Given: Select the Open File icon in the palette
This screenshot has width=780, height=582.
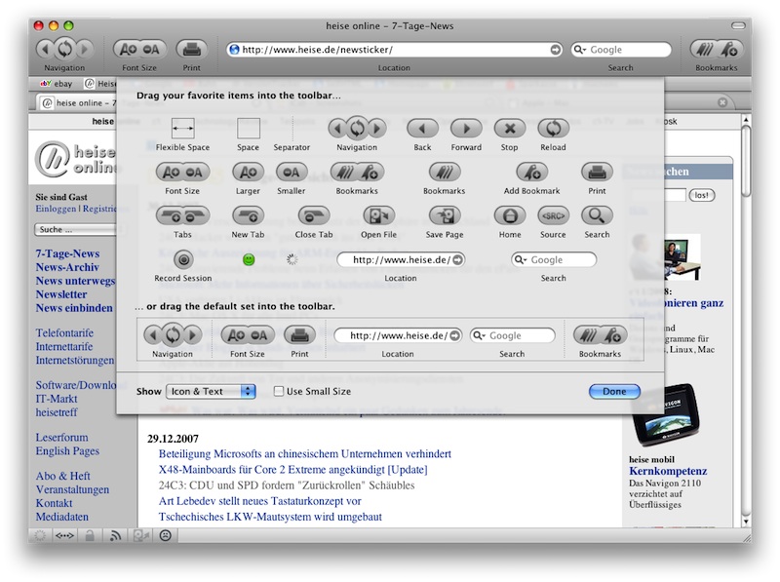Looking at the screenshot, I should [x=378, y=216].
